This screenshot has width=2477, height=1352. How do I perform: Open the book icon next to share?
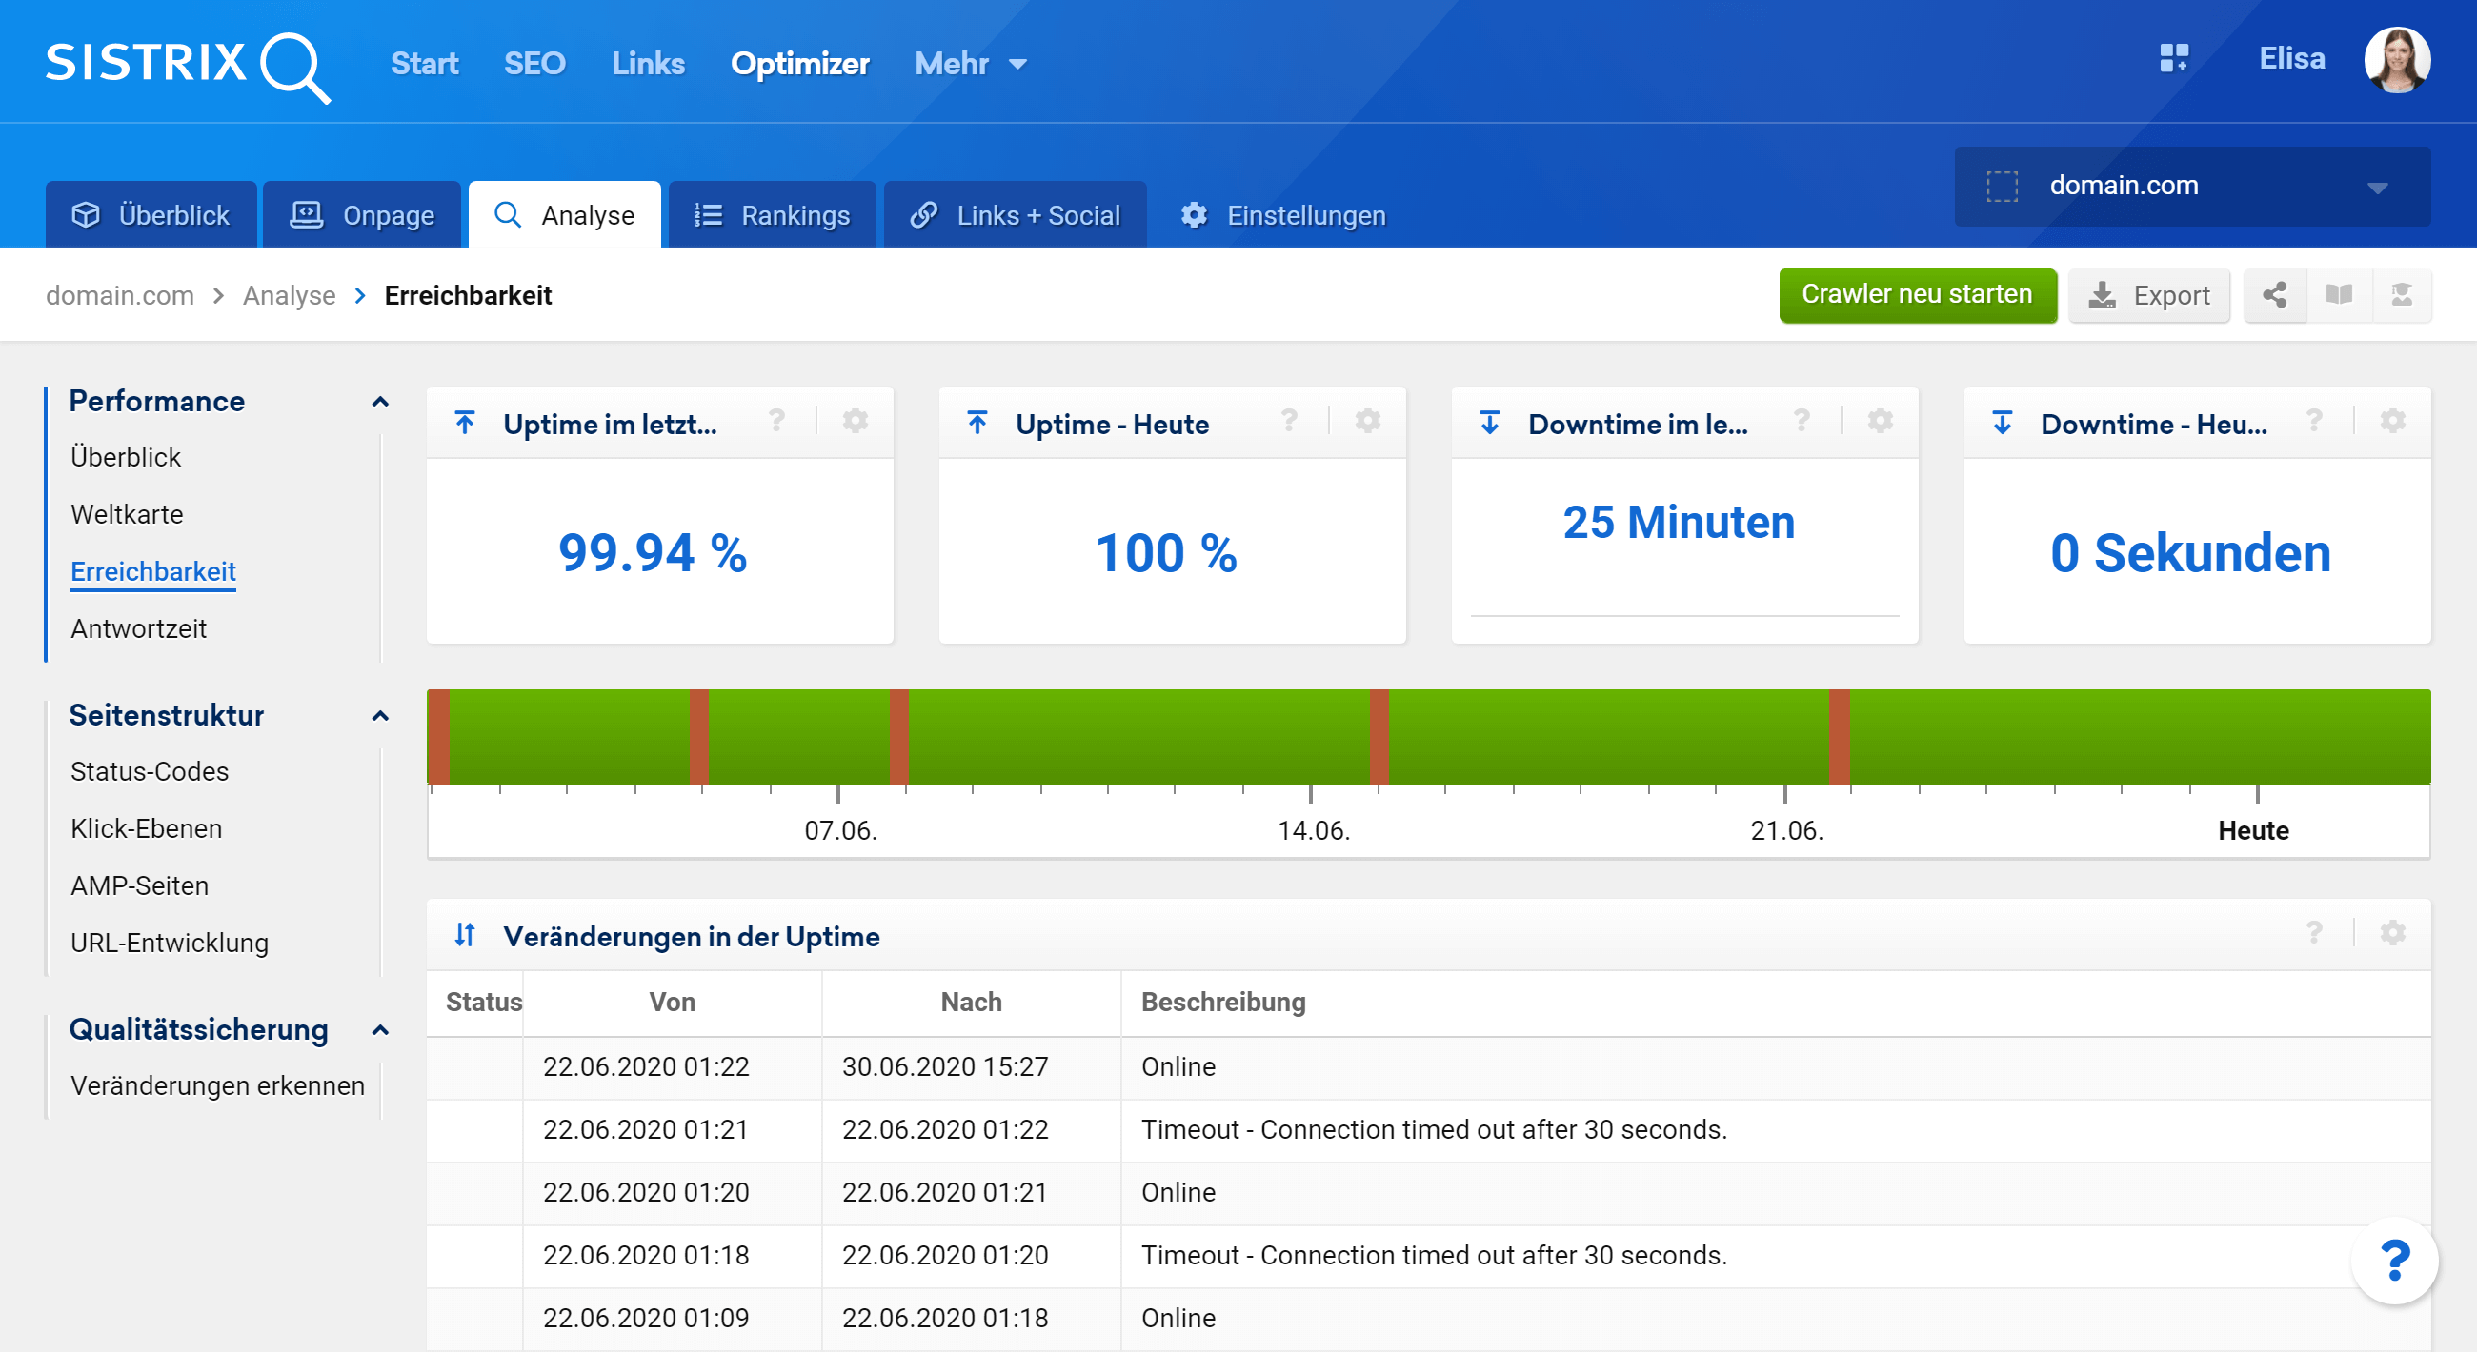pos(2339,295)
